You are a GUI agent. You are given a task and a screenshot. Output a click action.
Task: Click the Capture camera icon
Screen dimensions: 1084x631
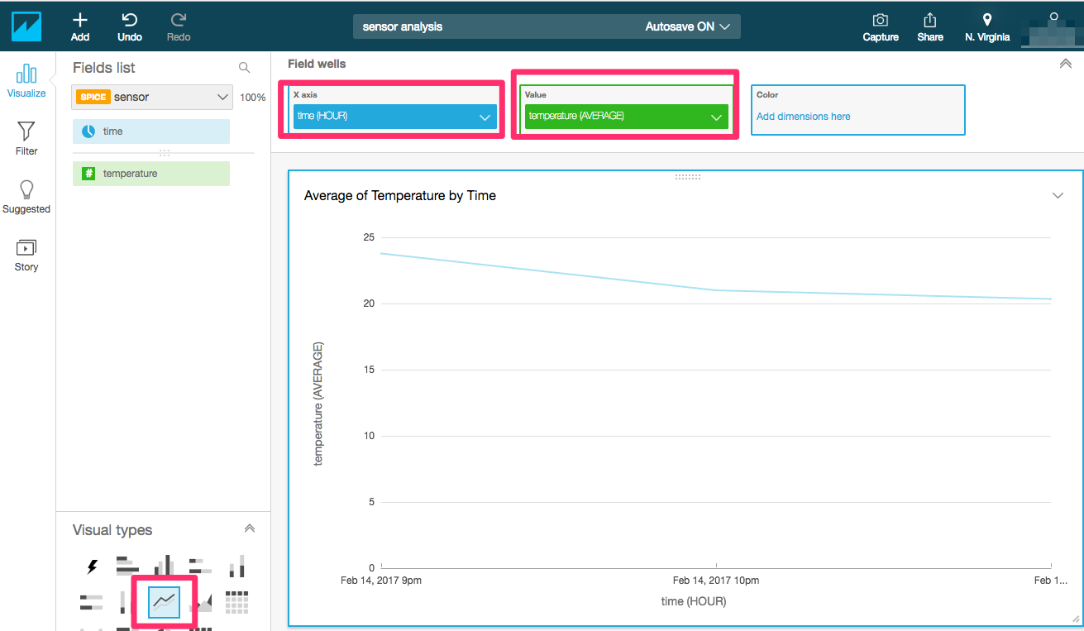coord(881,26)
